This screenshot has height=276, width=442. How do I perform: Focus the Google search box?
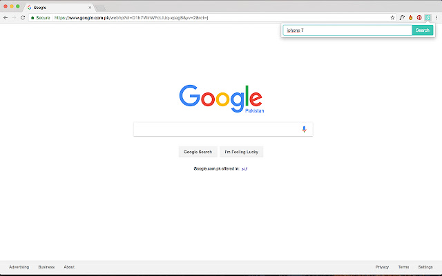222,129
